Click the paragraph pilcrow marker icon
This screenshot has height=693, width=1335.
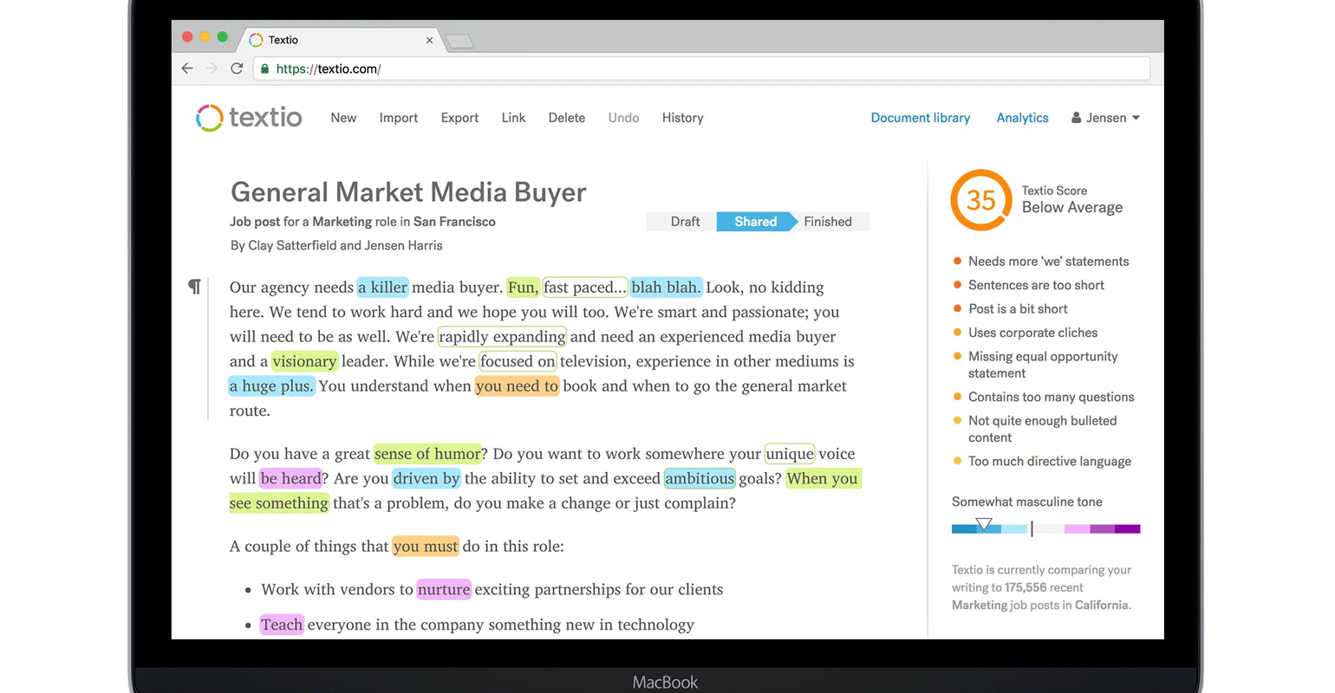194,287
